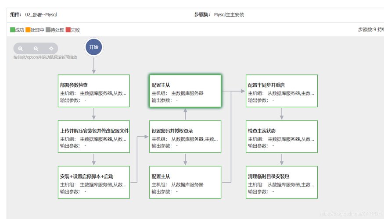
Task: Select 配置主从 node for 从数据库服务器
Action: (x=185, y=182)
